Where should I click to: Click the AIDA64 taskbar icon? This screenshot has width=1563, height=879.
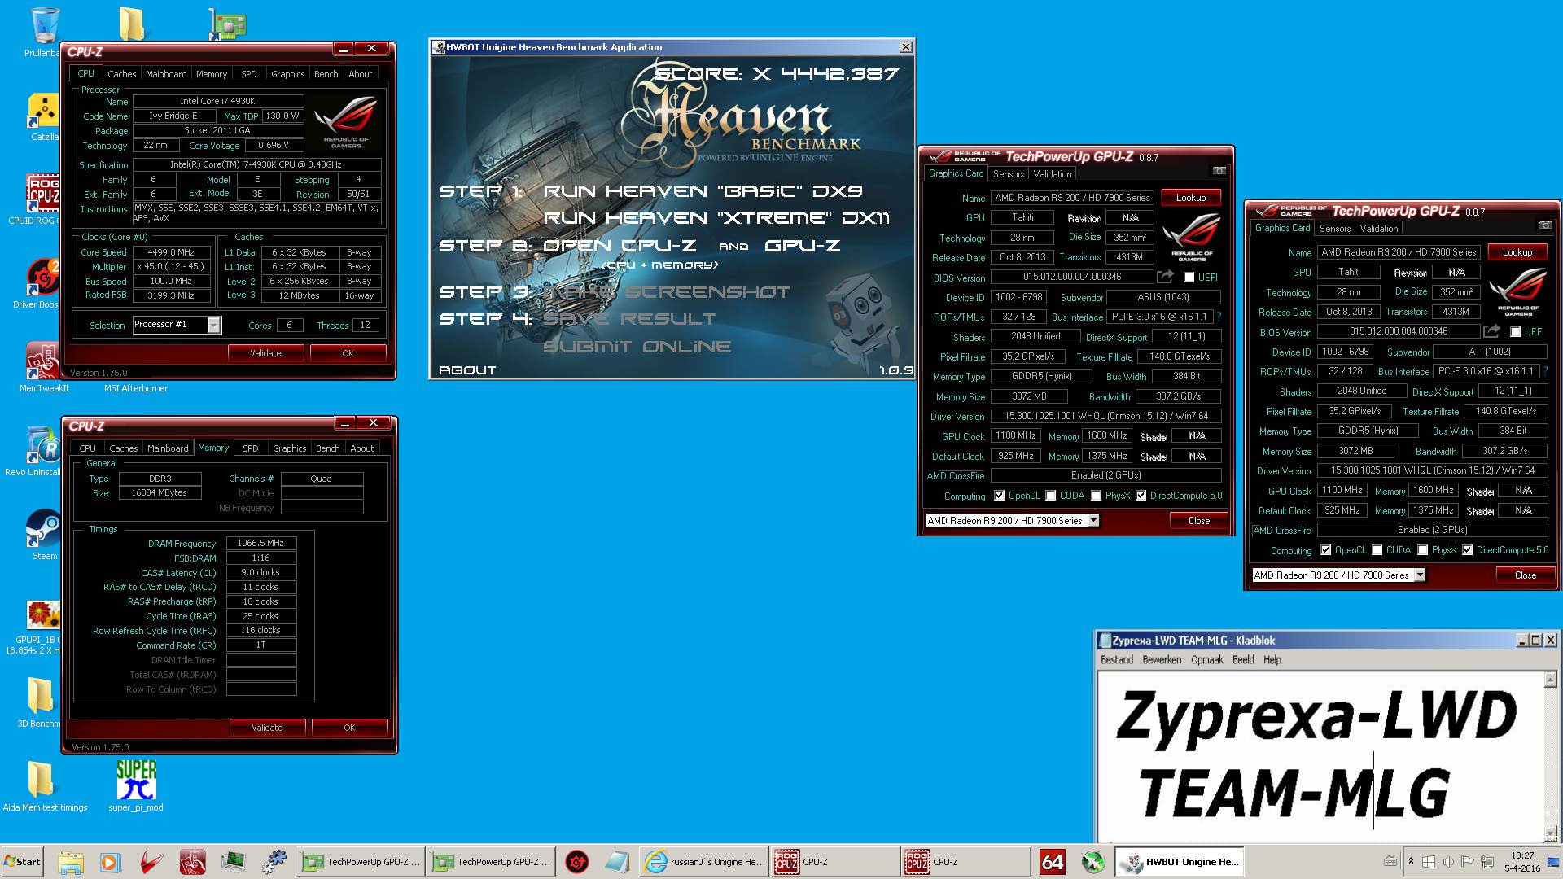tap(1052, 862)
